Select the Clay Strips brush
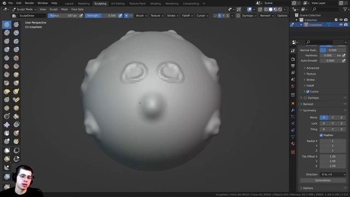The image size is (350, 197). (16, 33)
